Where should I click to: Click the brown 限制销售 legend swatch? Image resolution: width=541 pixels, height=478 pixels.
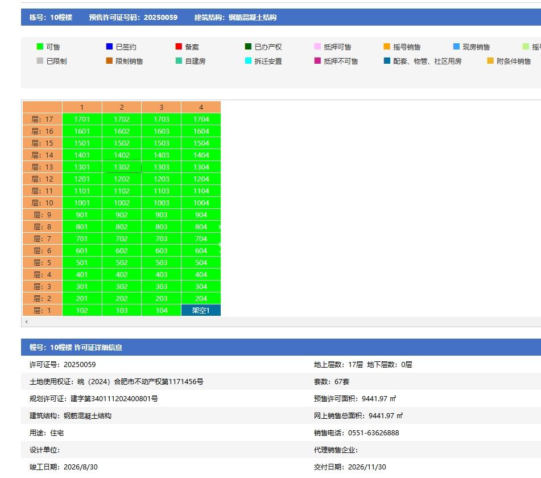(x=109, y=61)
